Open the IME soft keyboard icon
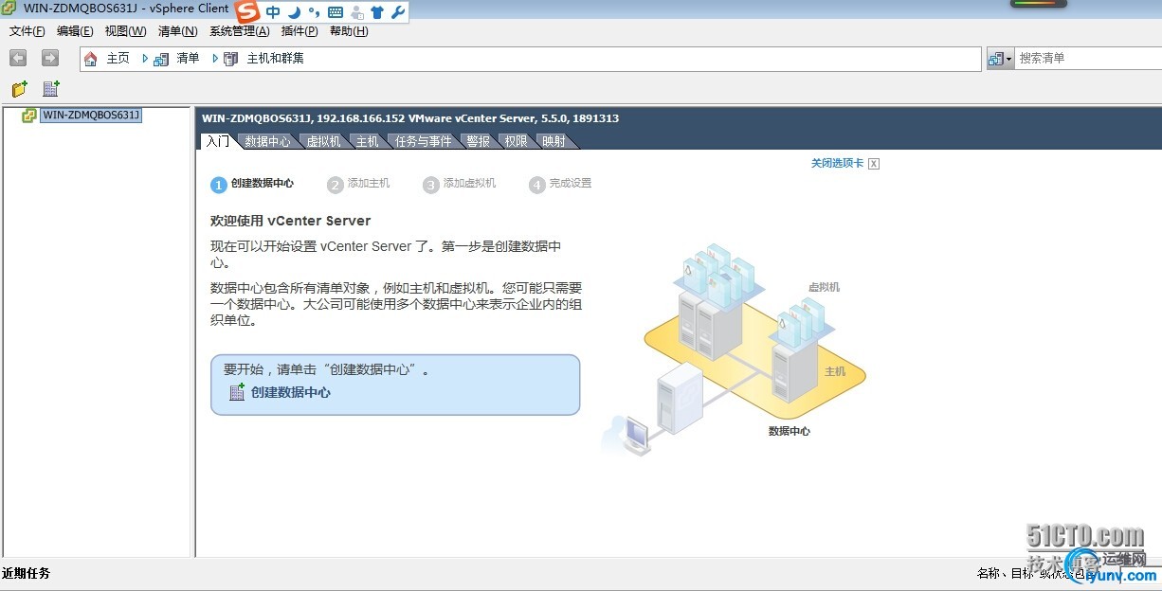This screenshot has width=1162, height=591. point(336,12)
